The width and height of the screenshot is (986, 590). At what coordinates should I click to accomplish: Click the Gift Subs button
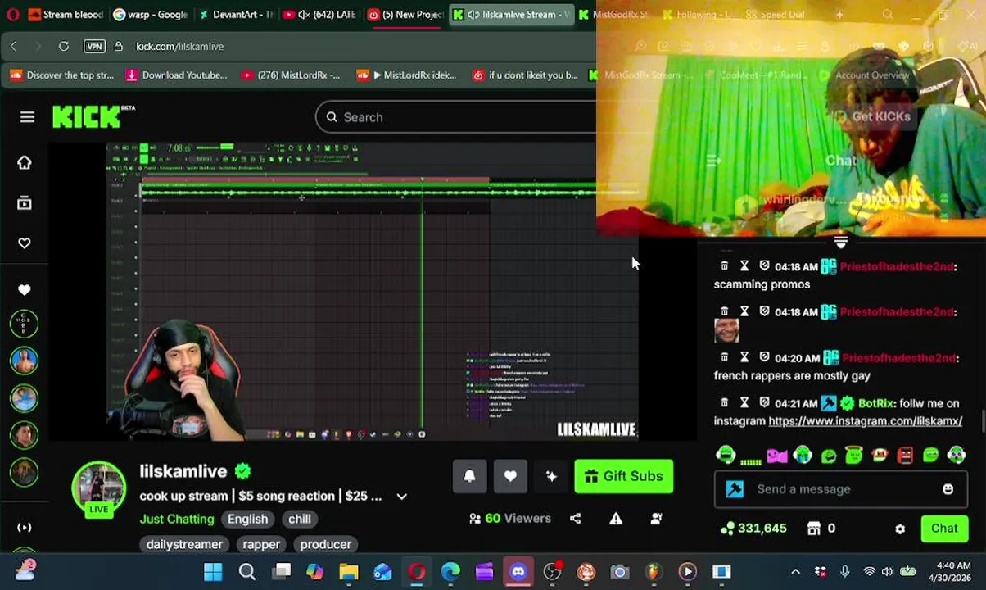pyautogui.click(x=624, y=476)
